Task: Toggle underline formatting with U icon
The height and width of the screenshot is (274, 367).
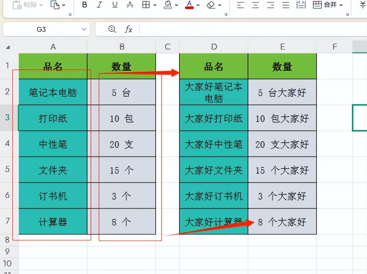Action: click(115, 5)
